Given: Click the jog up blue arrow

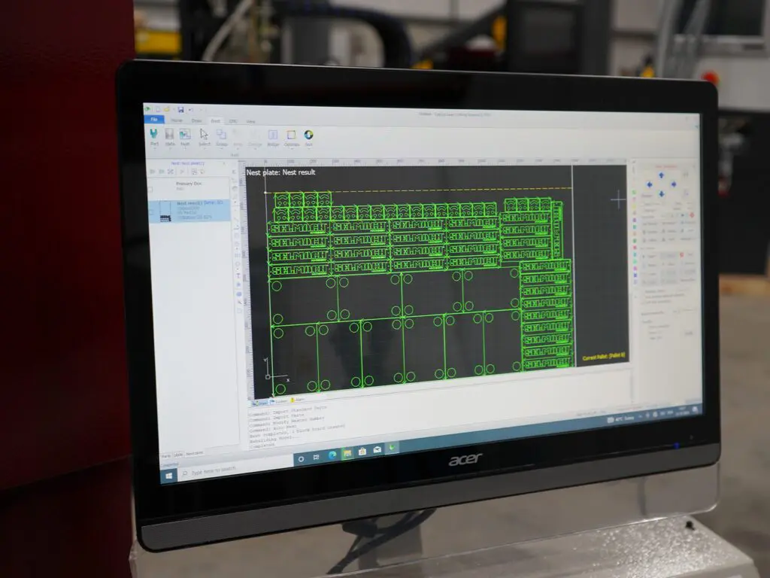Looking at the screenshot, I should pos(662,175).
